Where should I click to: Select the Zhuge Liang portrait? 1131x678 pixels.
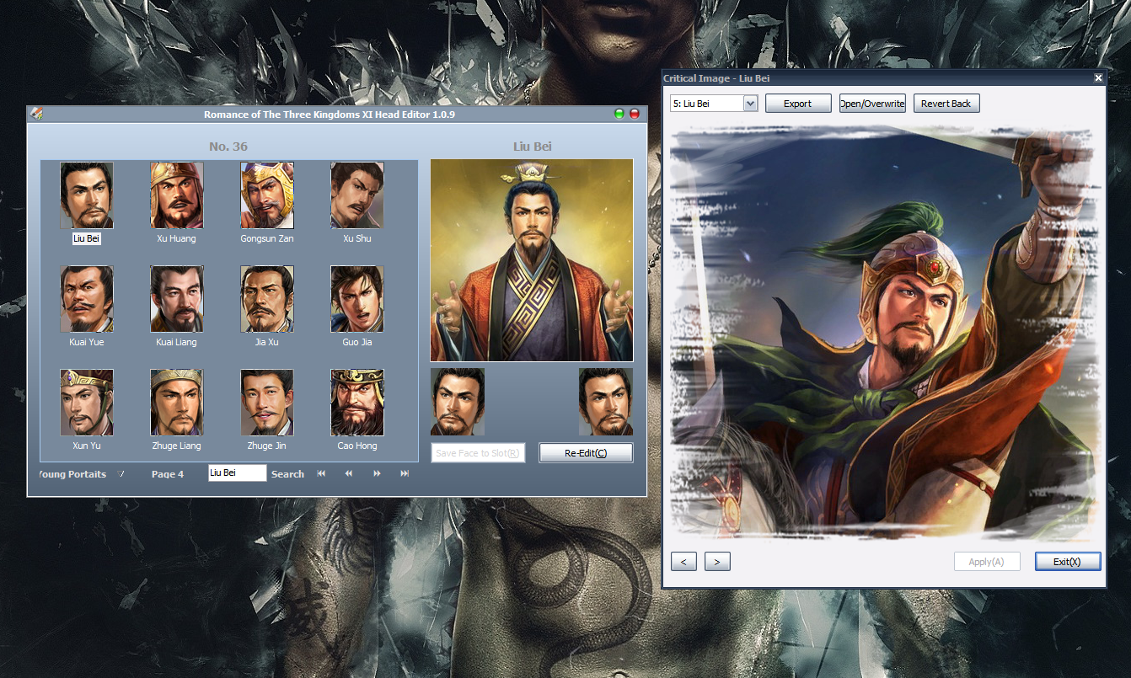(x=177, y=403)
